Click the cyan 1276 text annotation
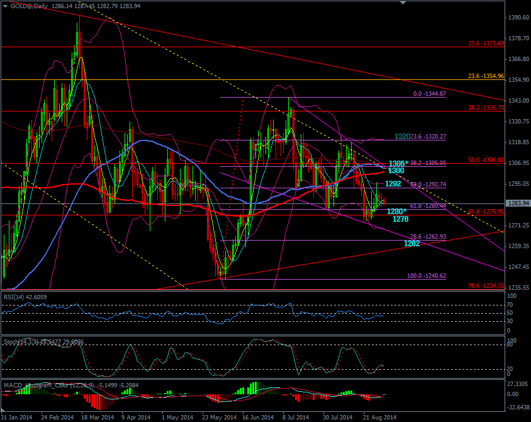This screenshot has width=531, height=422. [x=400, y=219]
